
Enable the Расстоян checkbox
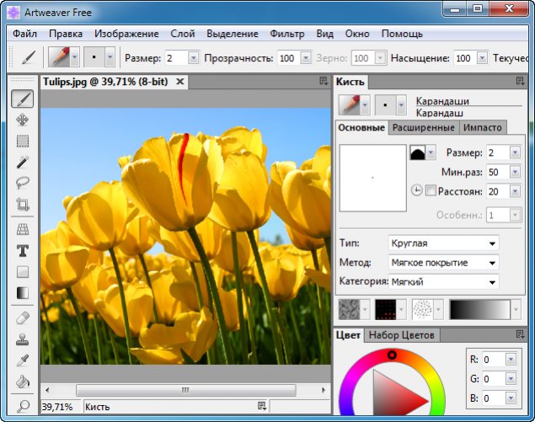point(431,192)
